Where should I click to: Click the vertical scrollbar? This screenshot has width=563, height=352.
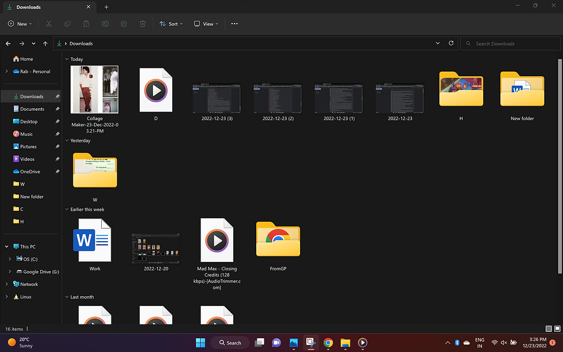click(560, 166)
